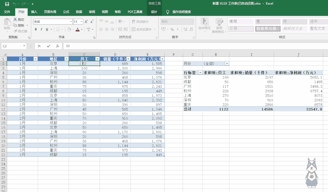The height and width of the screenshot is (192, 328).
Task: Click the insert function fx icon
Action: 57,46
